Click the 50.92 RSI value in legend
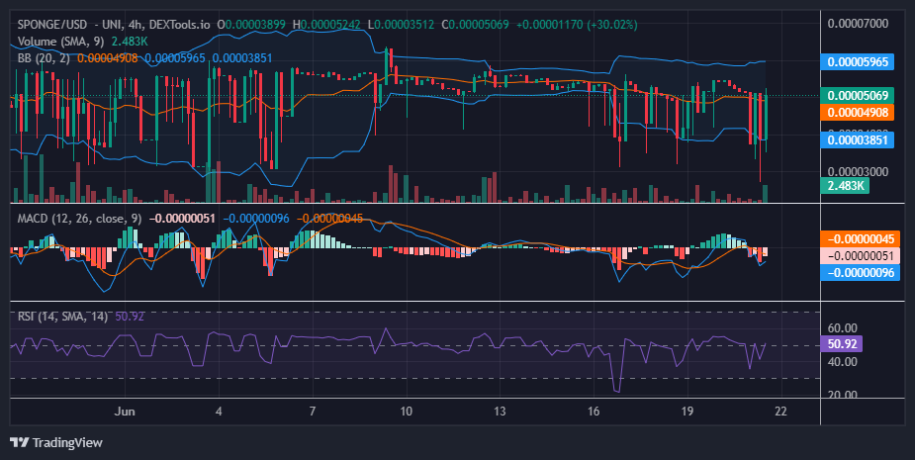Screen dimensions: 915x460 (130, 317)
